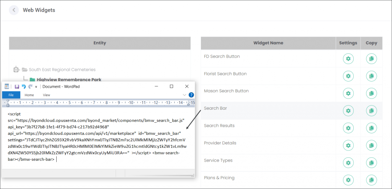This screenshot has height=189, width=392.
Task: Copy the Search Bar widget code
Action: point(371,111)
